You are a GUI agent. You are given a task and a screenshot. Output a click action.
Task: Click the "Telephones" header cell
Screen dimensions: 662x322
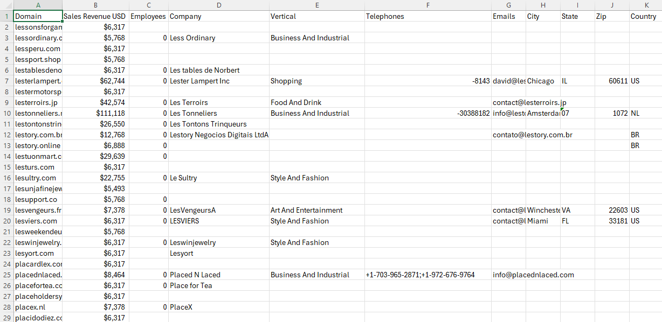point(427,16)
